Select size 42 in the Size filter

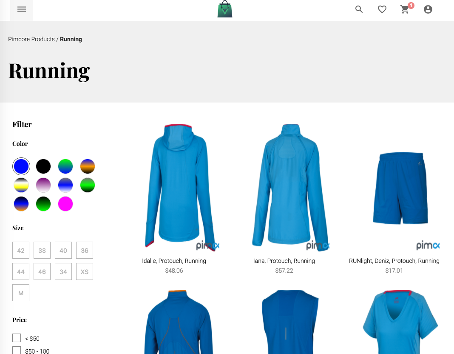coord(20,250)
